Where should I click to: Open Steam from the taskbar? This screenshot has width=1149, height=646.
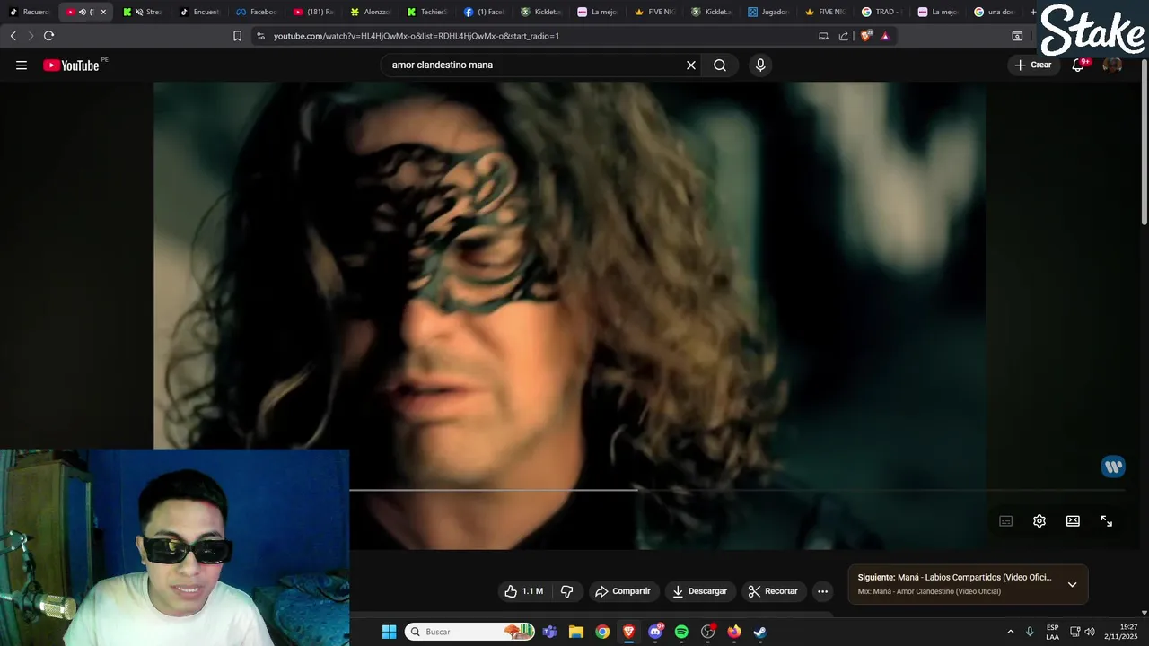(760, 632)
